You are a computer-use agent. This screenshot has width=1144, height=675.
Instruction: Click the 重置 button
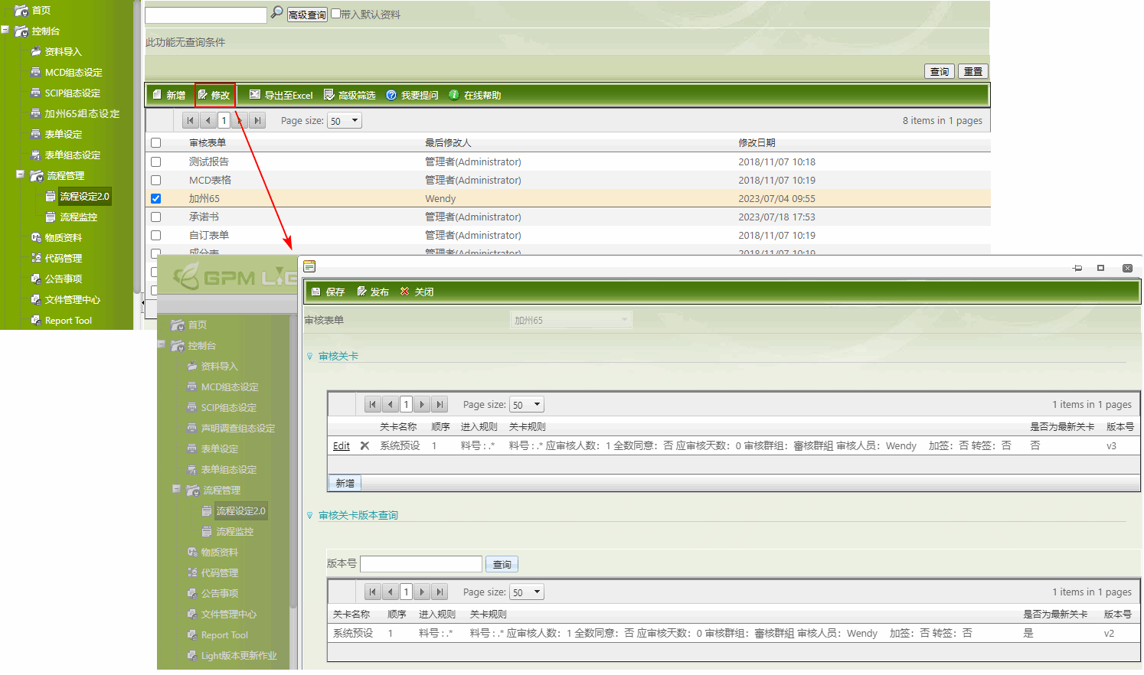973,71
